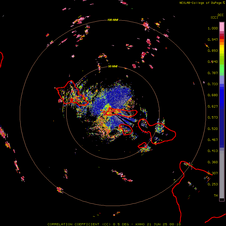Click the black radar site dot at the center
226x226 pixels.
pyautogui.click(x=113, y=113)
